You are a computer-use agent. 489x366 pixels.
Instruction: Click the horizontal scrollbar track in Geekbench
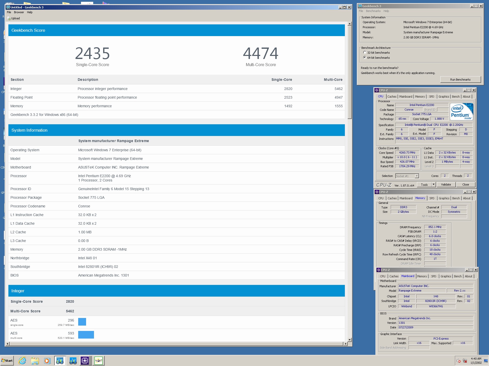[176, 344]
